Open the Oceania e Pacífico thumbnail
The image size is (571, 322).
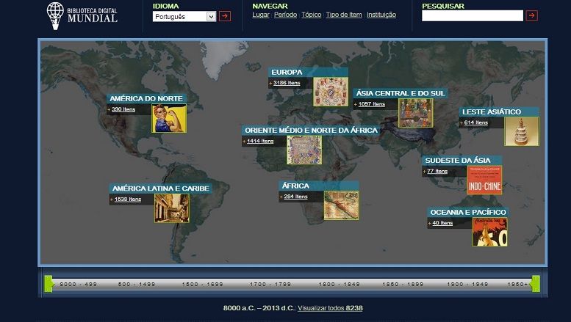tap(490, 232)
